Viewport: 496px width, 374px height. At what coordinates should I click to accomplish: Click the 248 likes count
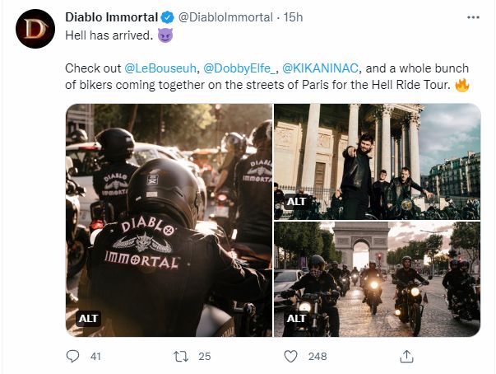click(x=317, y=357)
